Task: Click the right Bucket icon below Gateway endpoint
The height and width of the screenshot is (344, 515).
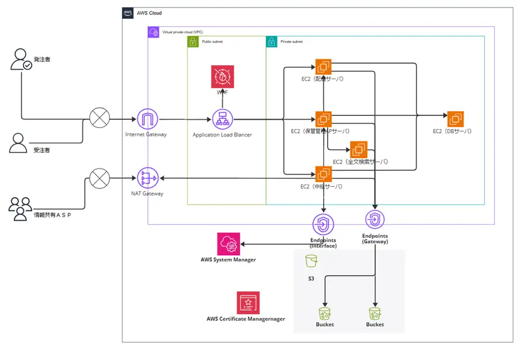Action: coord(375,314)
